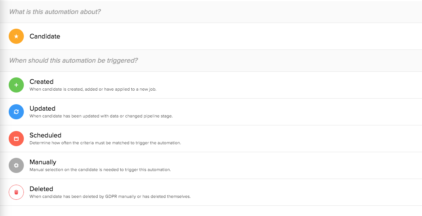
Task: Pick the Scheduled trigger title
Action: tap(45, 135)
